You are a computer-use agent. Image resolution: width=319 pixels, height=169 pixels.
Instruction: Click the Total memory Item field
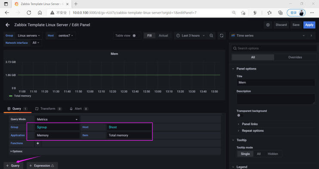pyautogui.click(x=129, y=135)
